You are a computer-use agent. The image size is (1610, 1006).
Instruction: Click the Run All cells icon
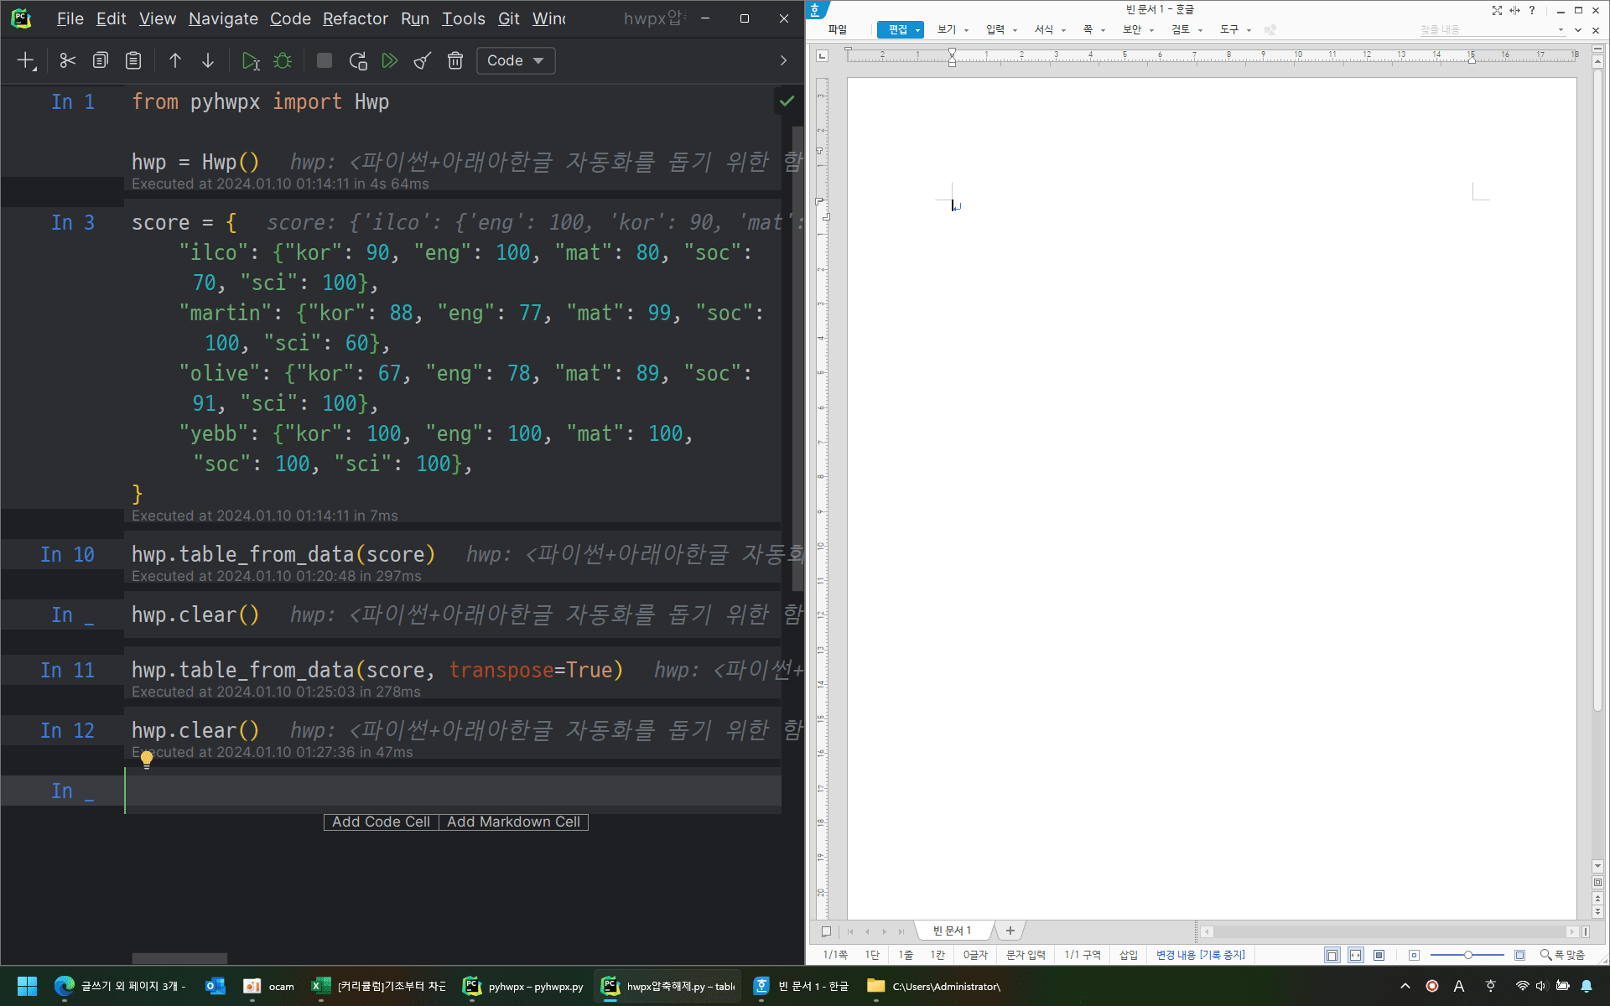point(390,60)
